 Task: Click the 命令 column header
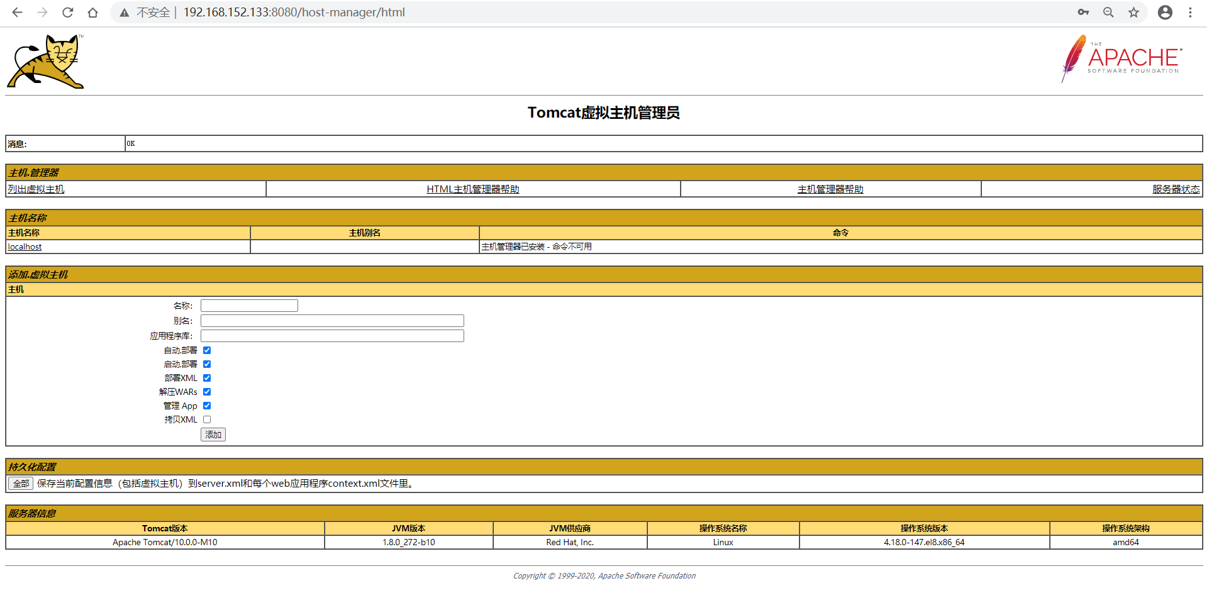click(x=841, y=233)
